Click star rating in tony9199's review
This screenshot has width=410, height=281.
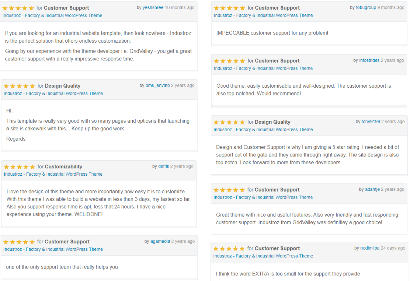coord(229,122)
